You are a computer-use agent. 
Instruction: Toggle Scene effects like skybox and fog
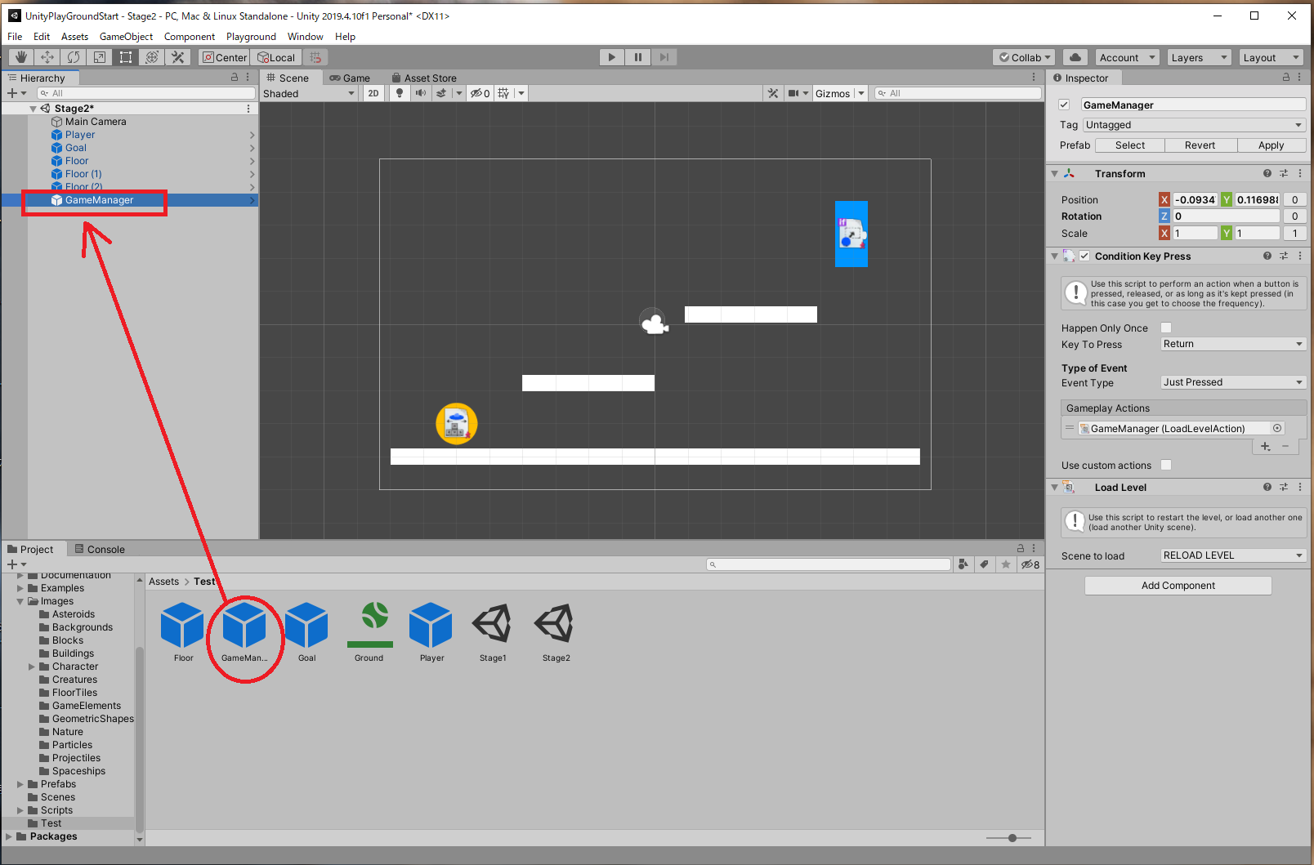point(441,93)
